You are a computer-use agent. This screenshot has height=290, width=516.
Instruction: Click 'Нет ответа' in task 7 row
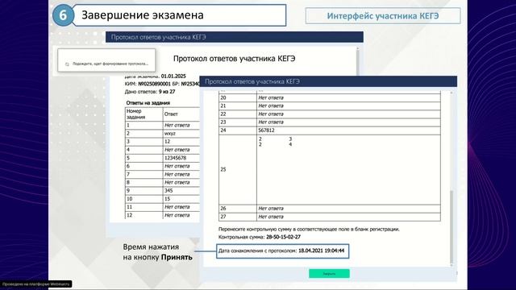click(x=177, y=175)
